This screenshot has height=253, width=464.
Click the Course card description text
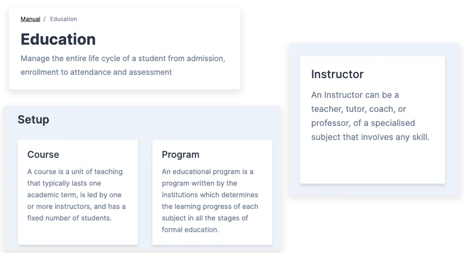76,195
